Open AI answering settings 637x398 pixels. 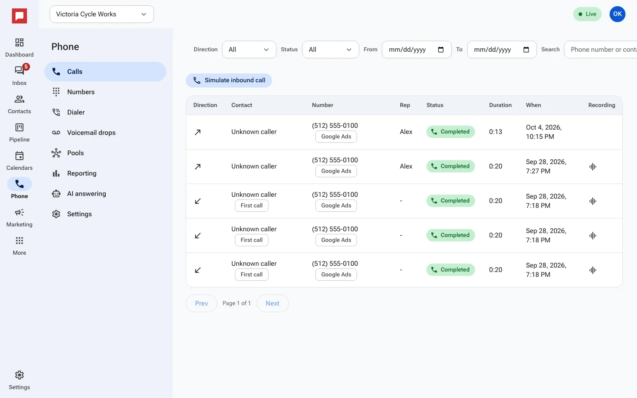coord(105,194)
